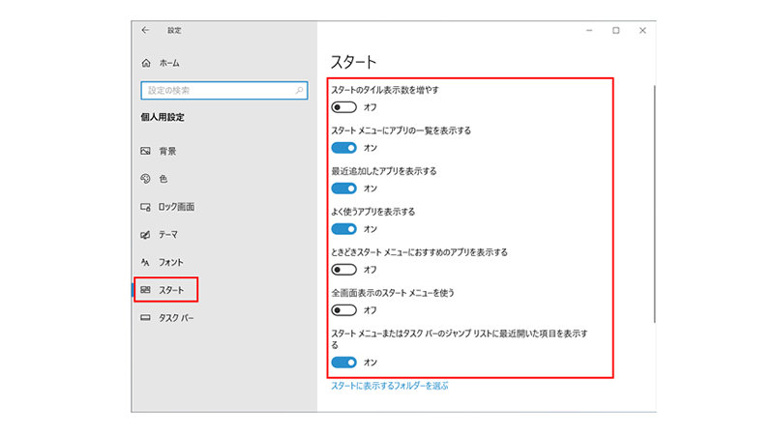Select the 背景 picture icon
The image size is (774, 435).
(x=146, y=151)
